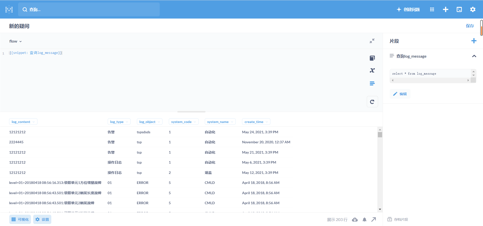The width and height of the screenshot is (483, 226).
Task: Click the 场监 system name cell
Action: click(208, 173)
